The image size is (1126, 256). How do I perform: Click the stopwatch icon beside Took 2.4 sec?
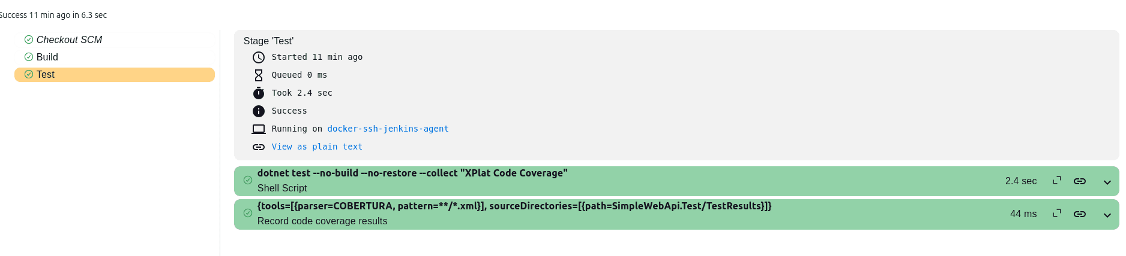[259, 93]
